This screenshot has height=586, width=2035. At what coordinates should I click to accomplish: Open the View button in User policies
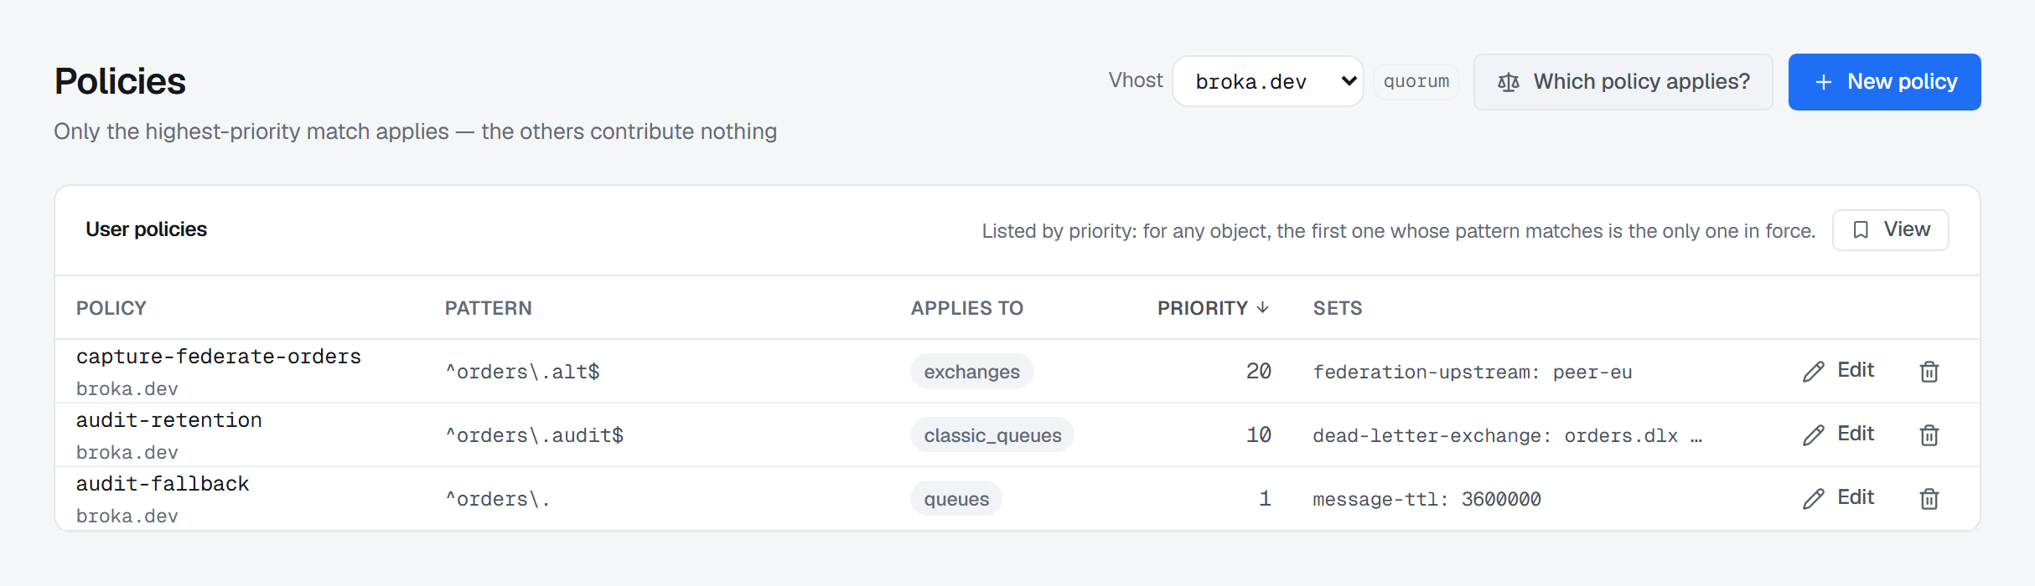point(1890,230)
